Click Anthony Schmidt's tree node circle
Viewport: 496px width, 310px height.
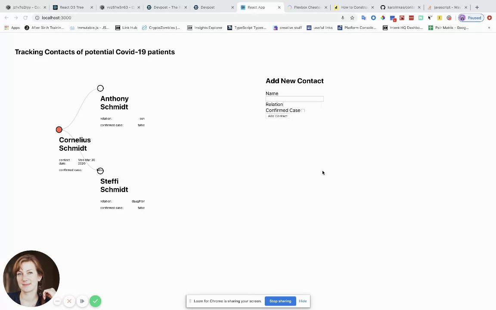(100, 88)
